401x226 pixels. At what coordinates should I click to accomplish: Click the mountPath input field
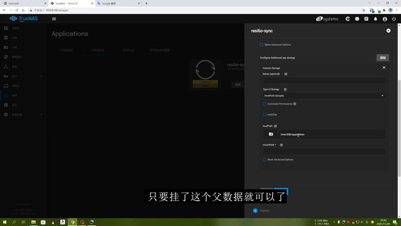324,151
